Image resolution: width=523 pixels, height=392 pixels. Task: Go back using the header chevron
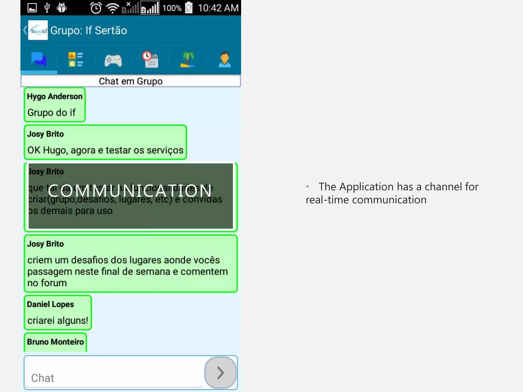pyautogui.click(x=25, y=30)
